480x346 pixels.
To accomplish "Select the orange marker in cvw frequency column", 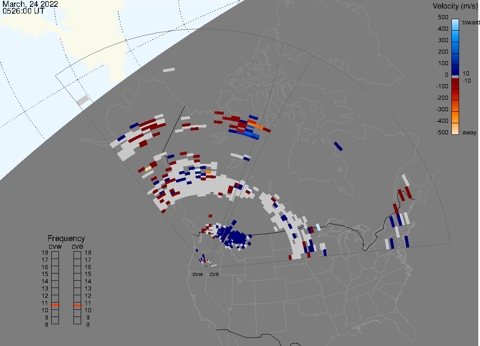I will click(x=55, y=305).
